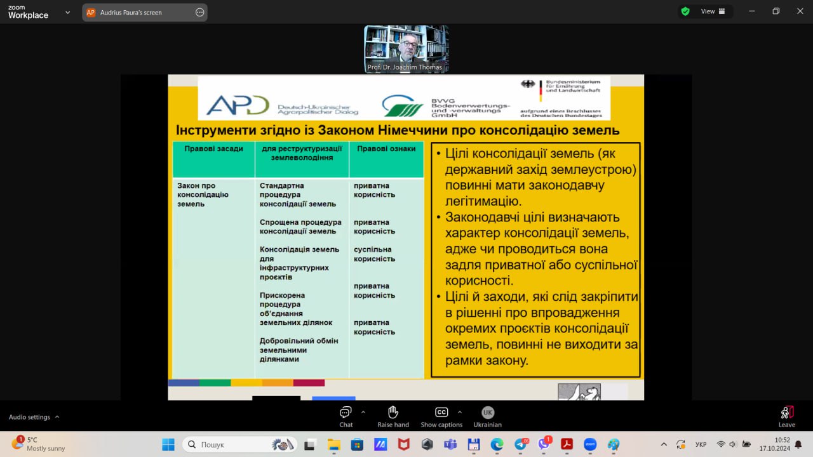Open Microsoft Store from the taskbar
Screen dimensions: 813x457
click(x=357, y=444)
